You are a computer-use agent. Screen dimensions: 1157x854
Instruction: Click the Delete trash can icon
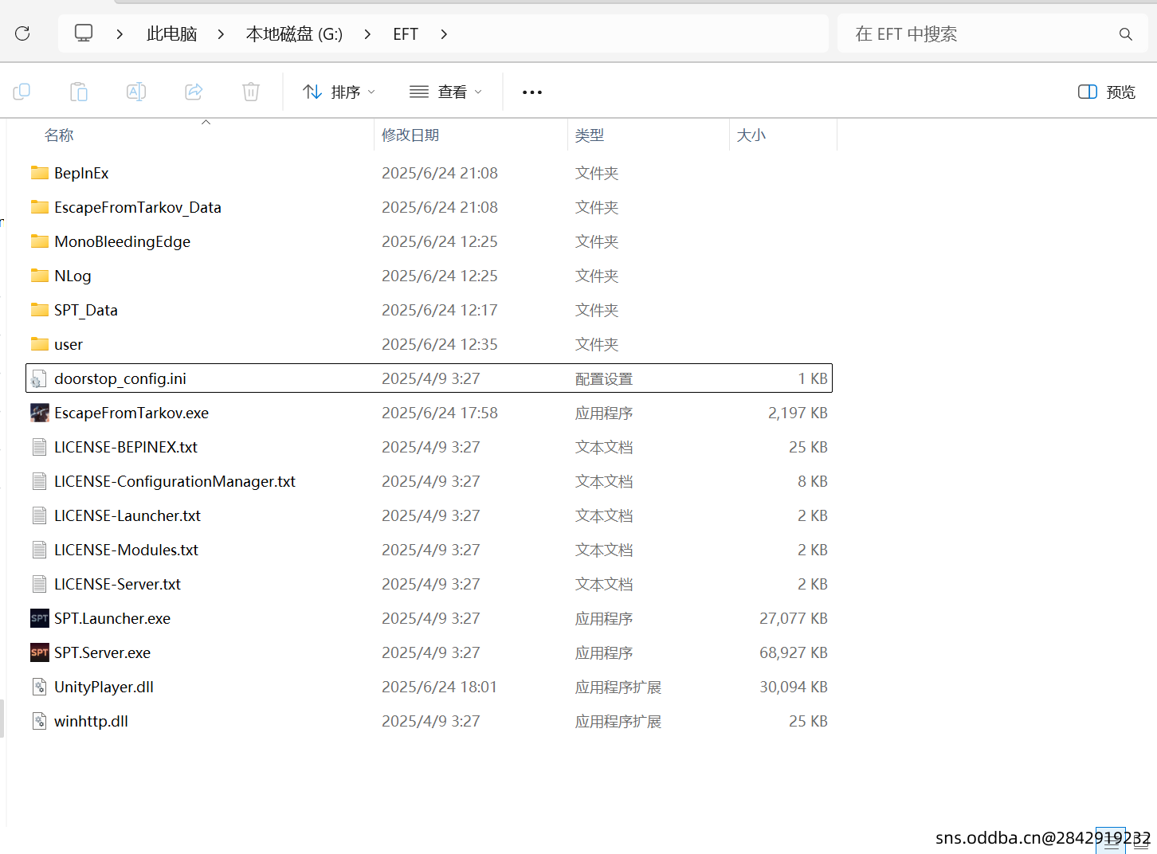pos(251,92)
